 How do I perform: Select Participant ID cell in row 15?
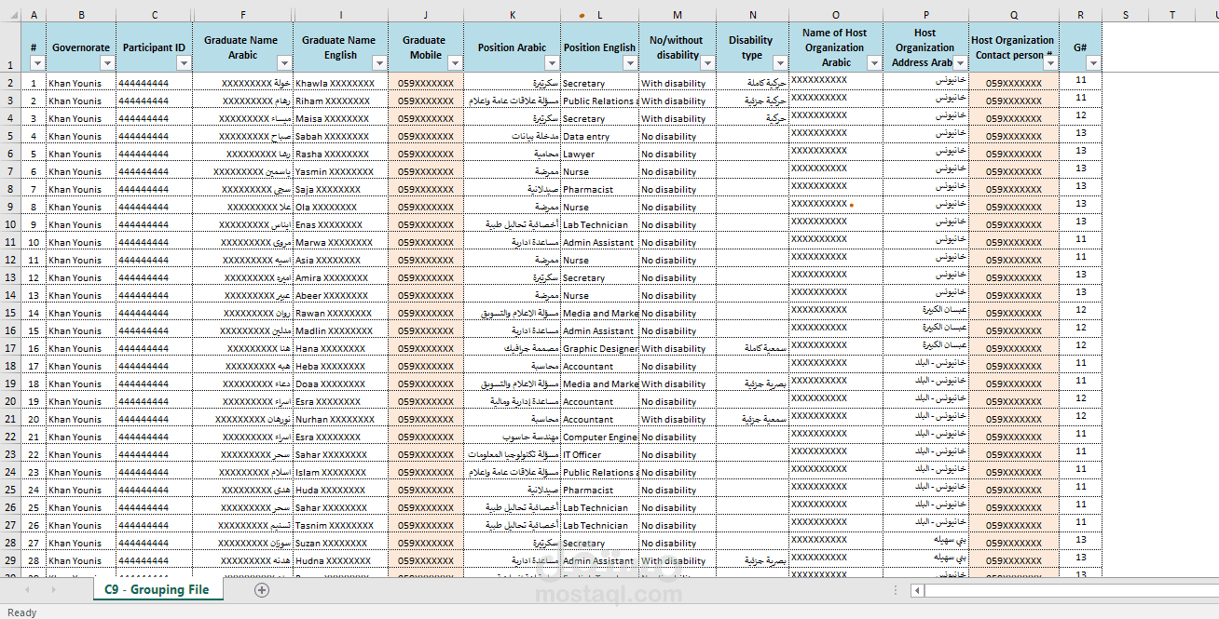pyautogui.click(x=155, y=313)
